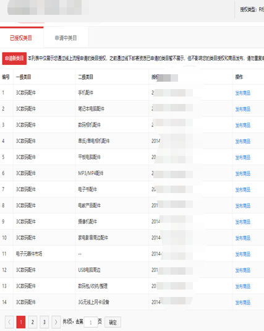
Task: Click 发布商品 for 数码包/收纳/整理 row
Action: tap(243, 286)
